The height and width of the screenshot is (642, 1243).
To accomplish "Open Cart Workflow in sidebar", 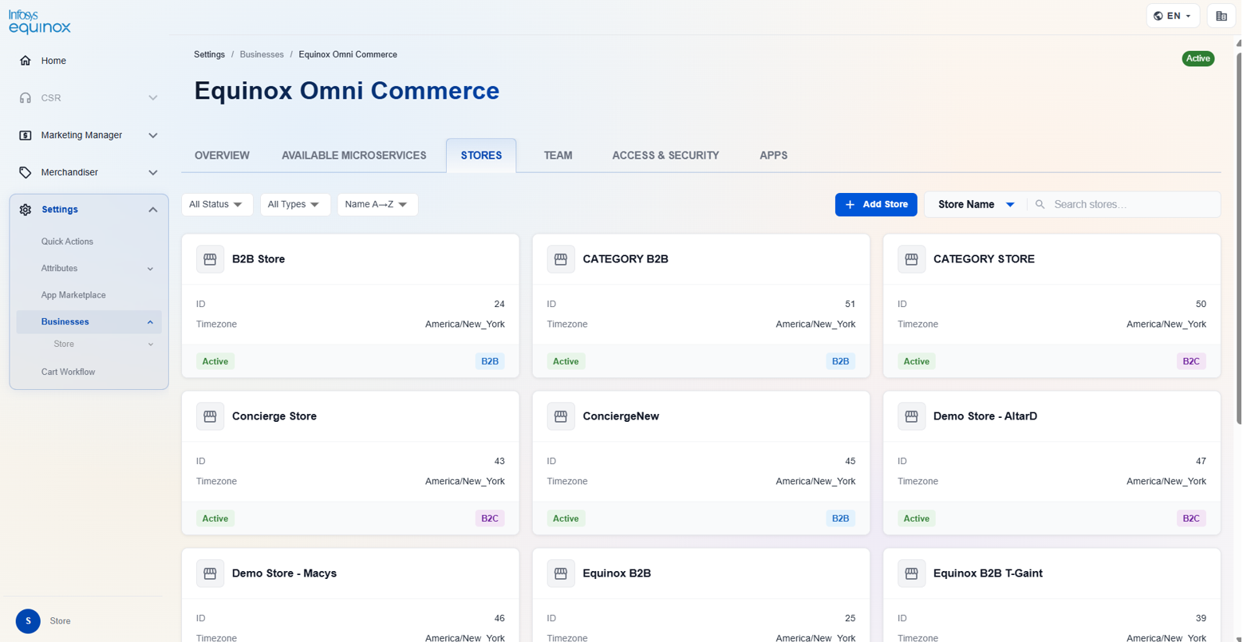I will coord(68,372).
